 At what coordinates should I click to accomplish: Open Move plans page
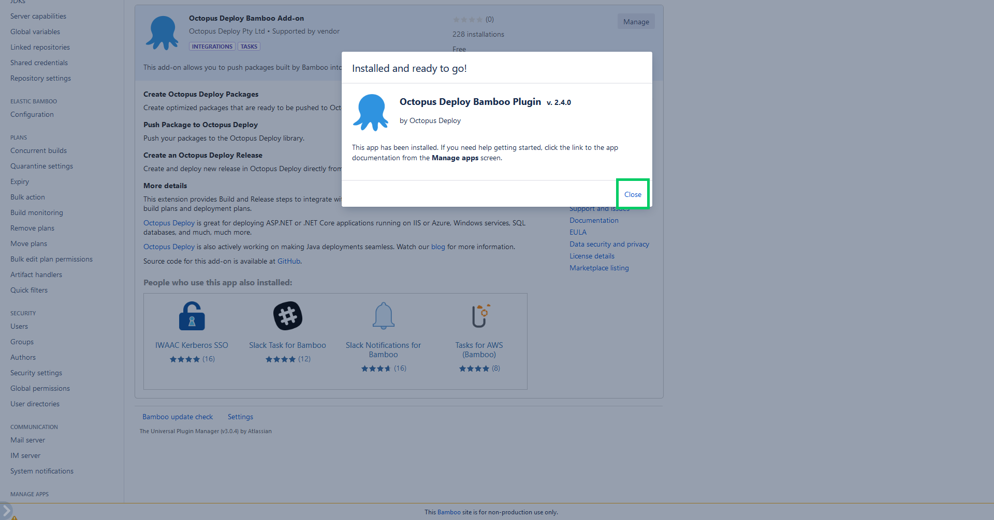28,243
